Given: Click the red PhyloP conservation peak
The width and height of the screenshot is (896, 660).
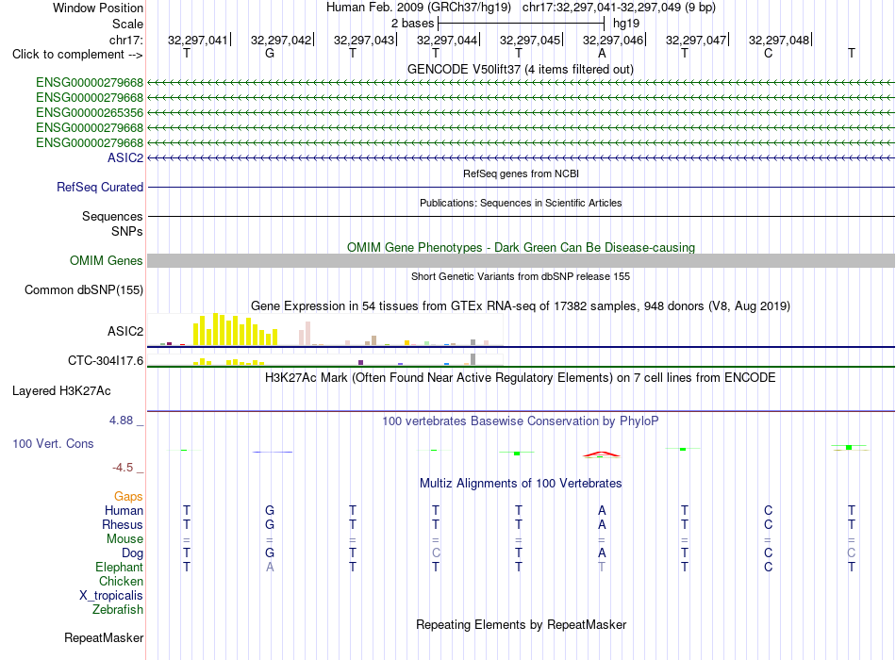Looking at the screenshot, I should pyautogui.click(x=601, y=454).
